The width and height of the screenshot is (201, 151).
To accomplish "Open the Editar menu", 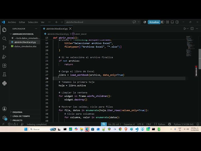I will tap(22, 22).
